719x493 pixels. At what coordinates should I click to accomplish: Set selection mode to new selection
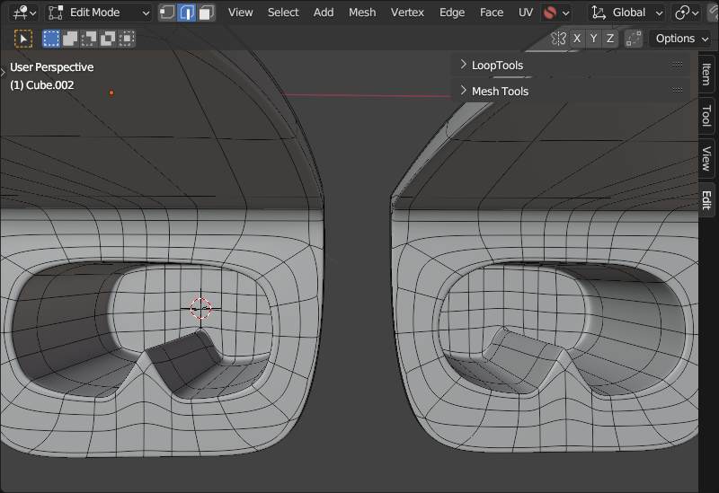(51, 39)
